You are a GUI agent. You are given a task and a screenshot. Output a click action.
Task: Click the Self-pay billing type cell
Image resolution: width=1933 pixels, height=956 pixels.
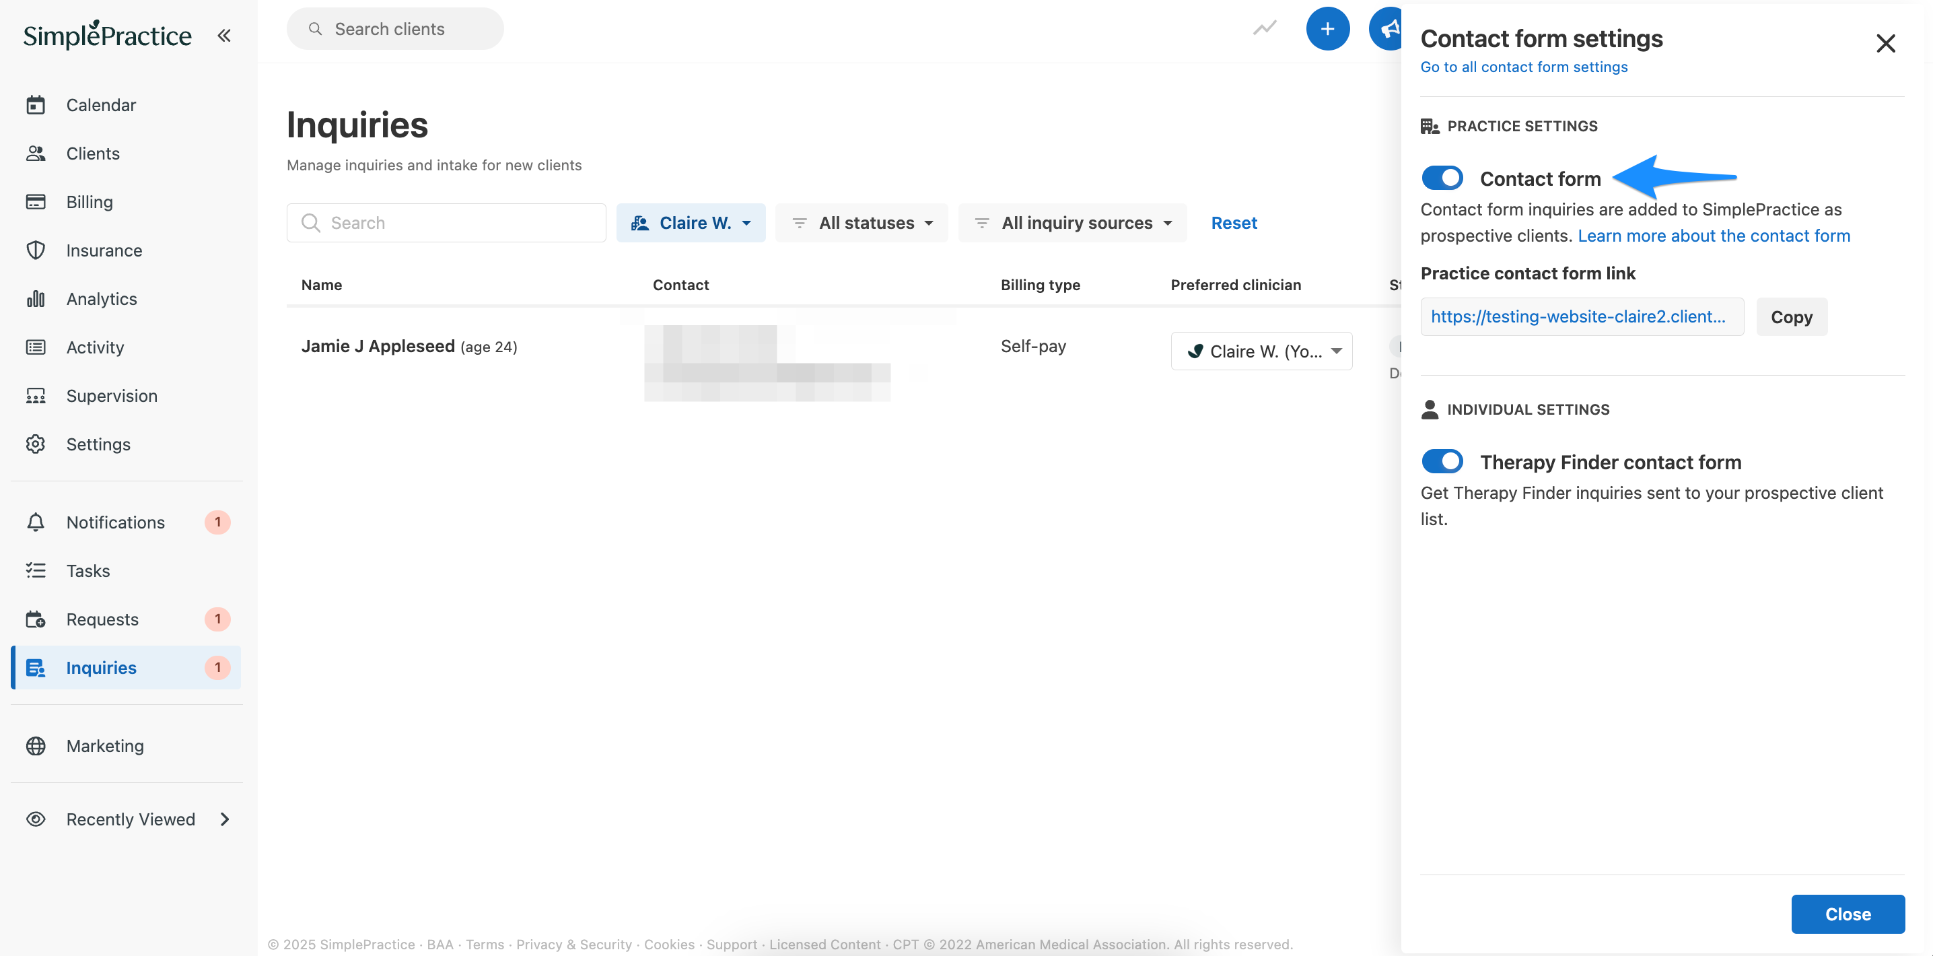[1032, 346]
